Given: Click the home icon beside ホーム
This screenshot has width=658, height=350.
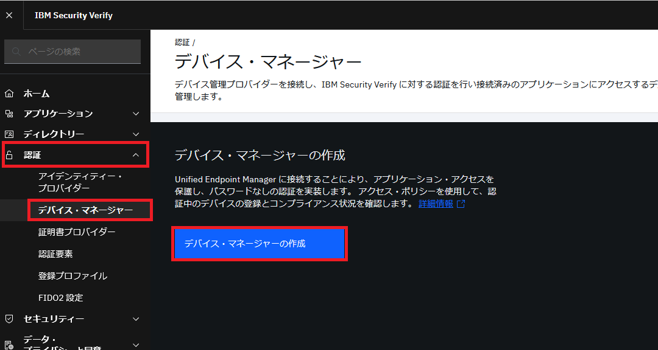Looking at the screenshot, I should click(x=9, y=94).
